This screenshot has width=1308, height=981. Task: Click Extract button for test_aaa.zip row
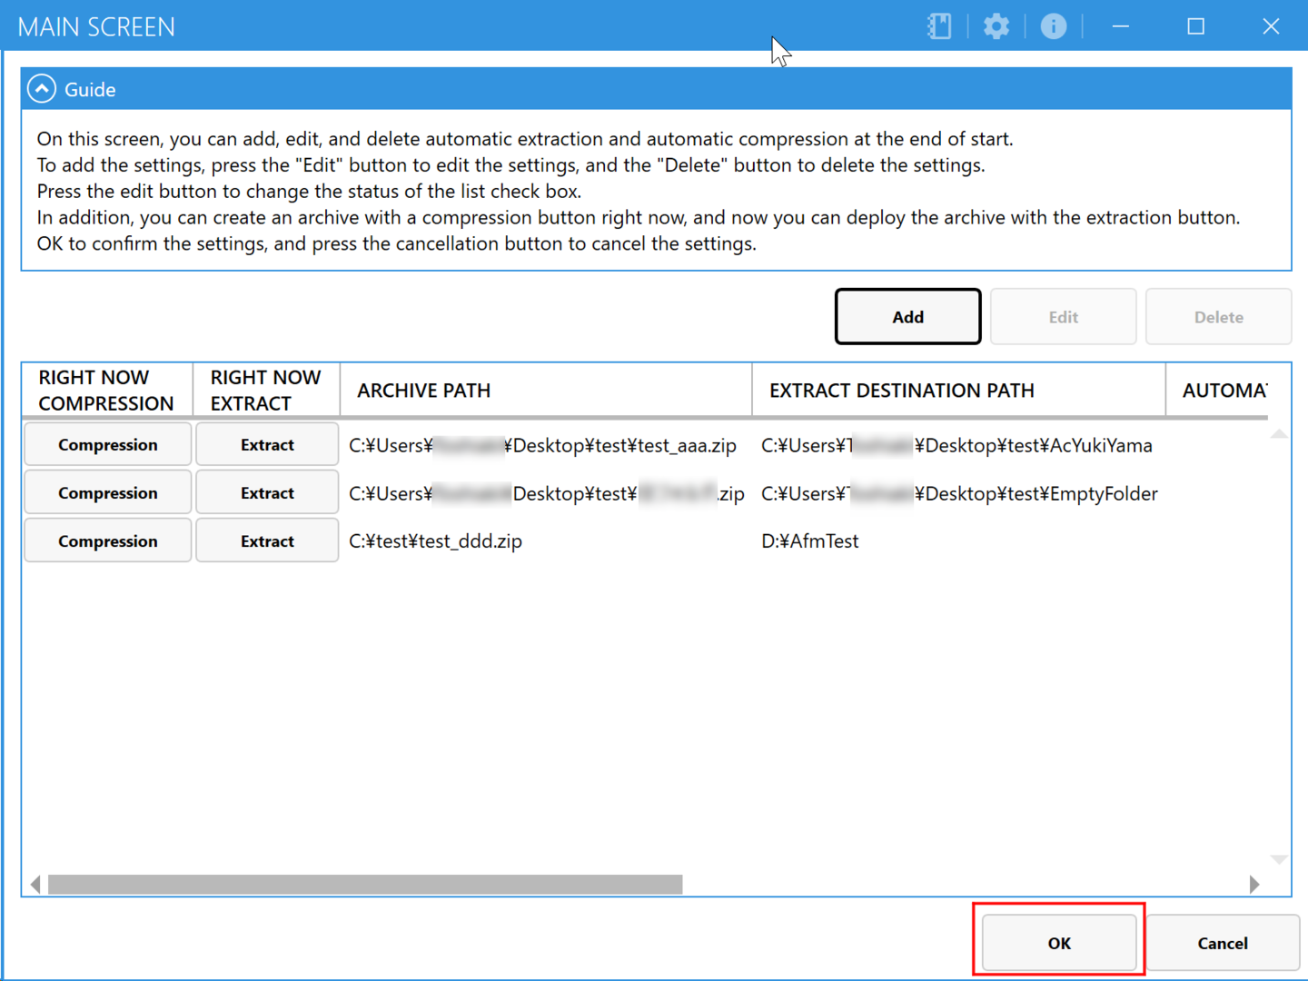tap(267, 445)
